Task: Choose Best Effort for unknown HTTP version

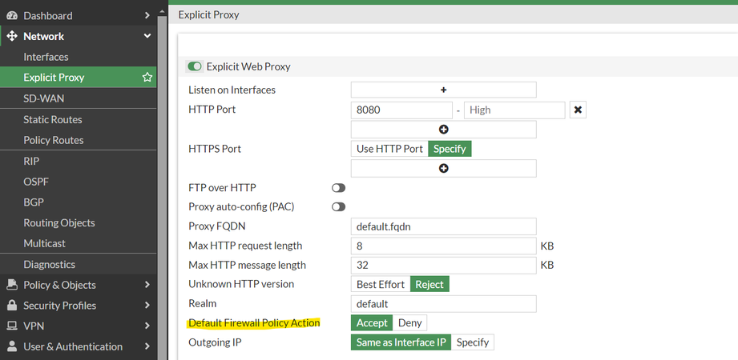Action: pos(381,284)
